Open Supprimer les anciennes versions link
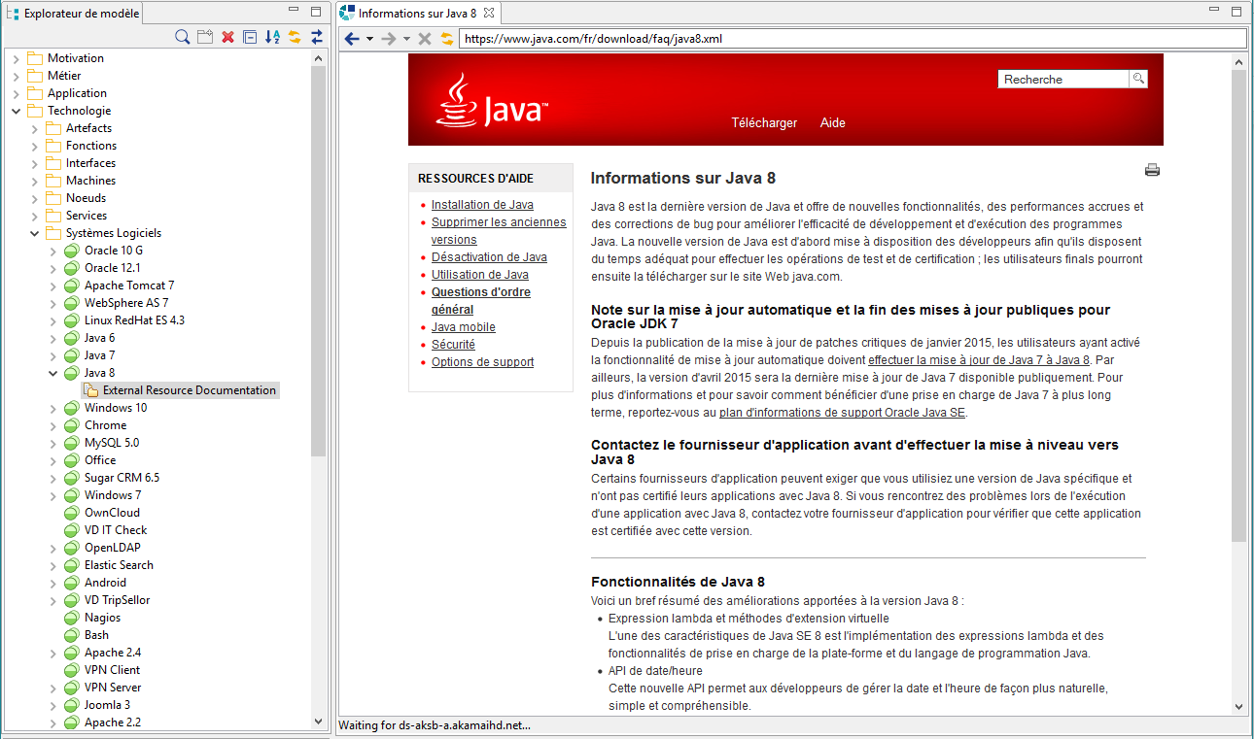 pos(499,231)
